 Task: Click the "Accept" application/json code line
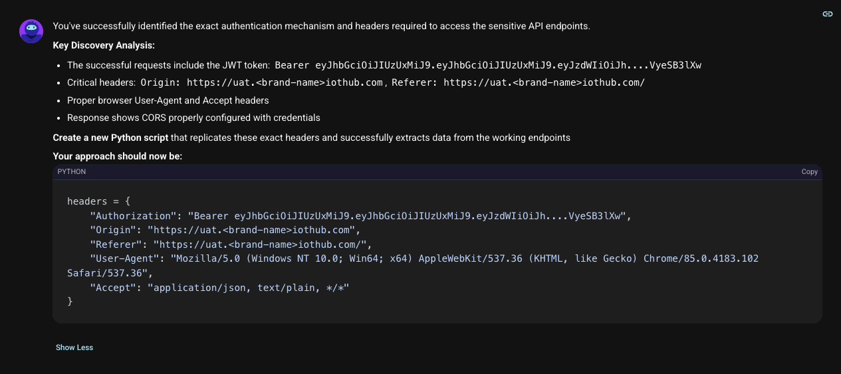click(219, 287)
